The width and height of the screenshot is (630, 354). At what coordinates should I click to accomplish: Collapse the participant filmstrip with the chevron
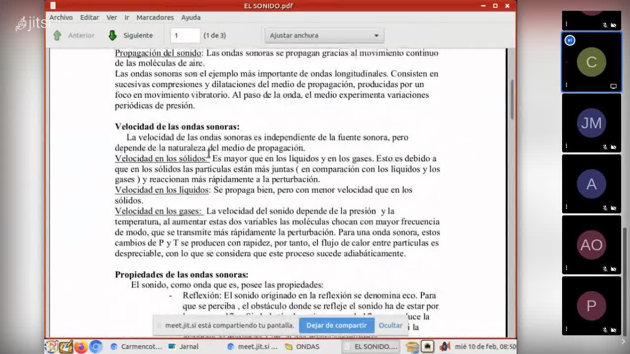click(624, 341)
